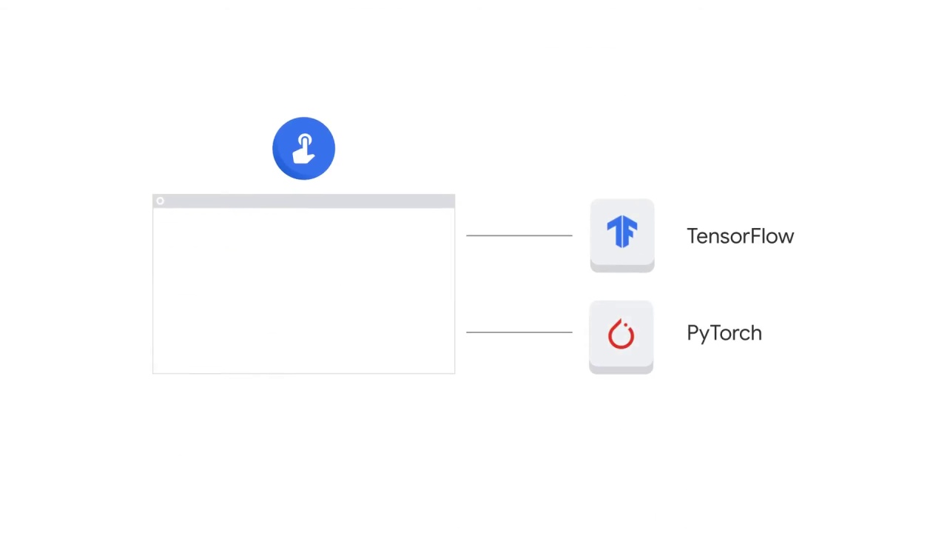Viewport: 947px width, 533px height.
Task: Click the "PyTorch" text label
Action: (724, 333)
